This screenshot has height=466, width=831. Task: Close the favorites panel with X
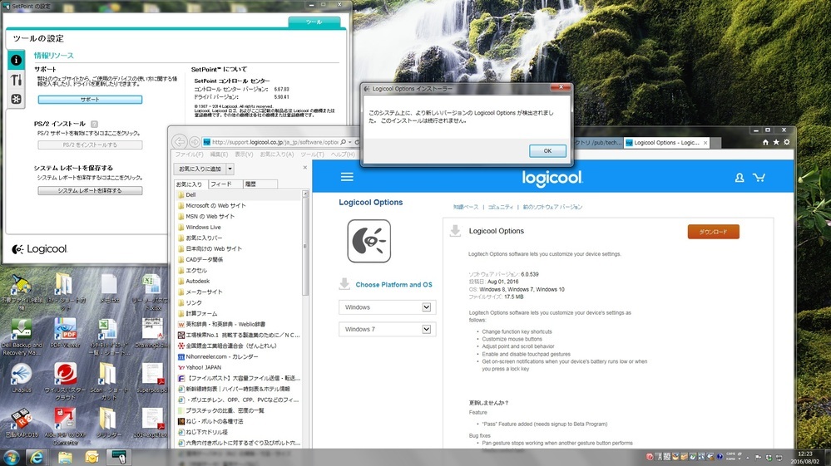point(304,168)
